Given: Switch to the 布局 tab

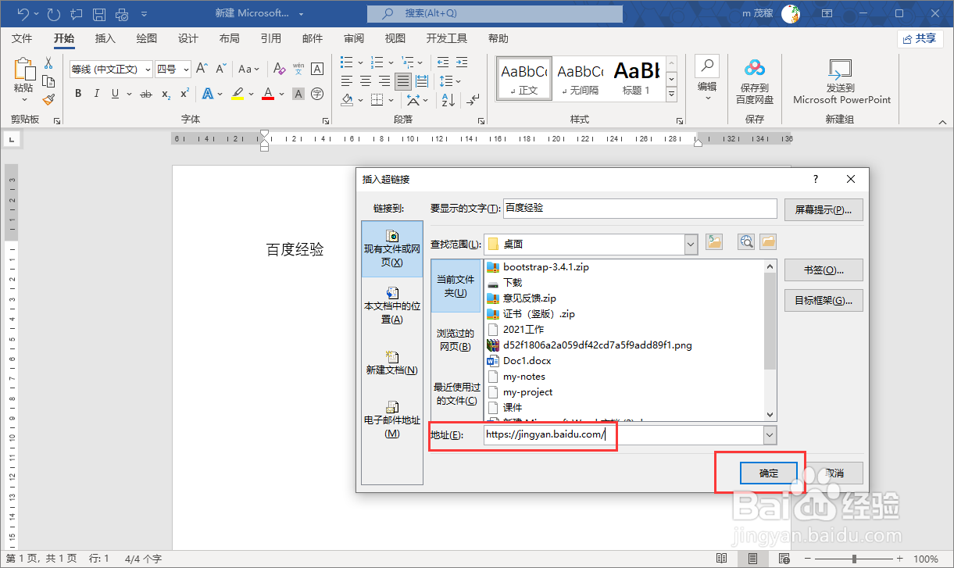Looking at the screenshot, I should click(229, 38).
